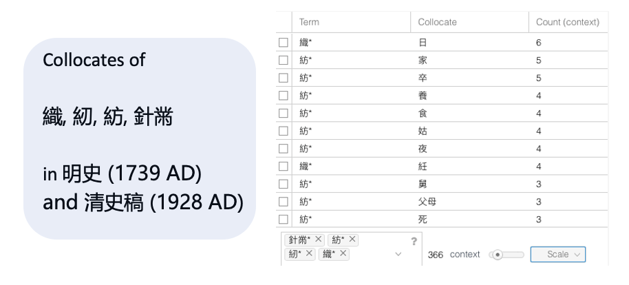Remove the 紉* search term tag
The image size is (629, 285).
click(x=310, y=254)
